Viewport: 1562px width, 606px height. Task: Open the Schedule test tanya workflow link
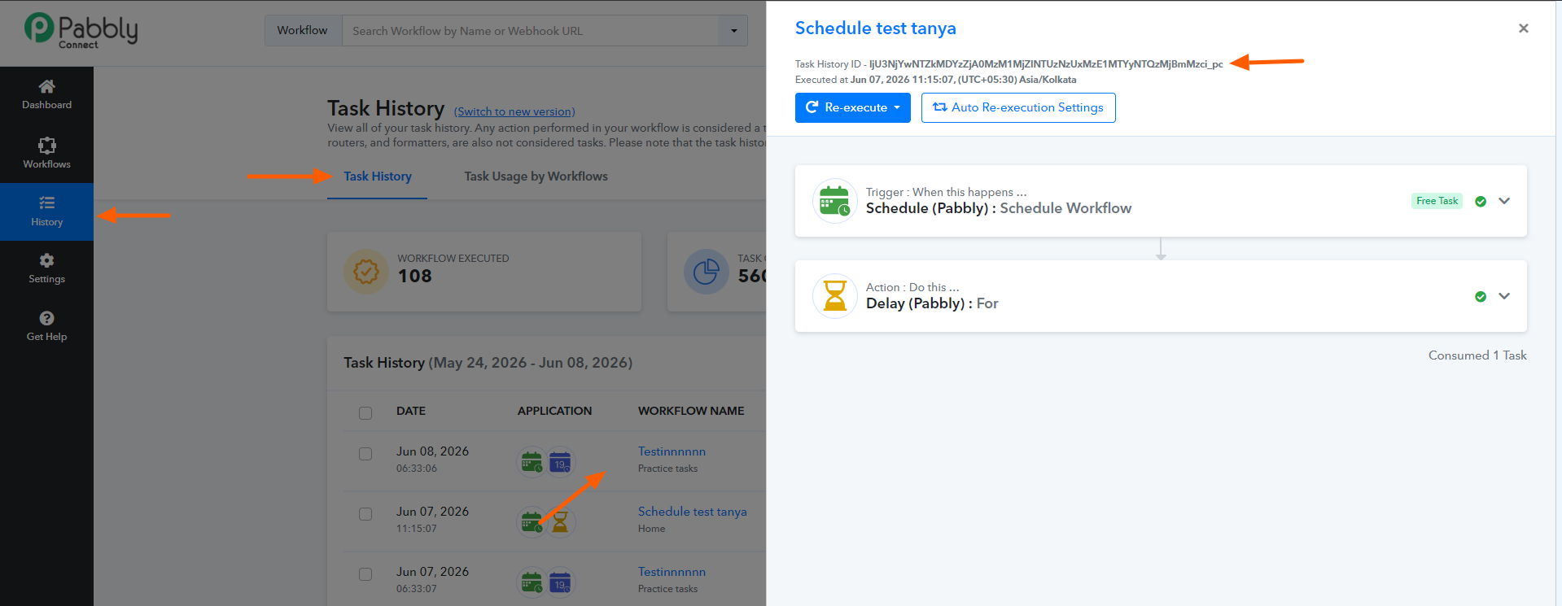coord(692,512)
